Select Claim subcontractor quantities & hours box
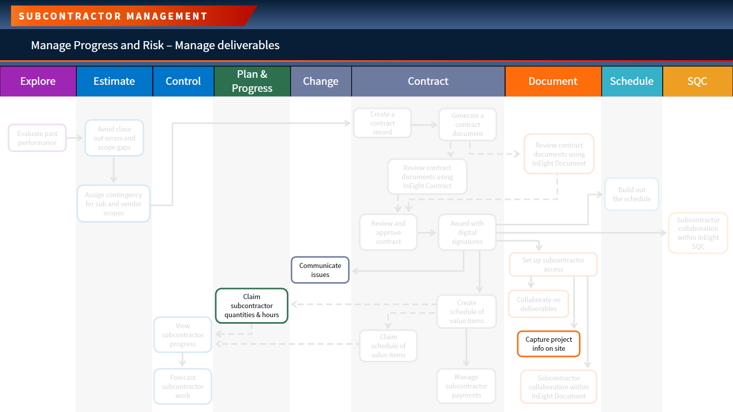Viewport: 733px width, 412px height. (x=251, y=306)
